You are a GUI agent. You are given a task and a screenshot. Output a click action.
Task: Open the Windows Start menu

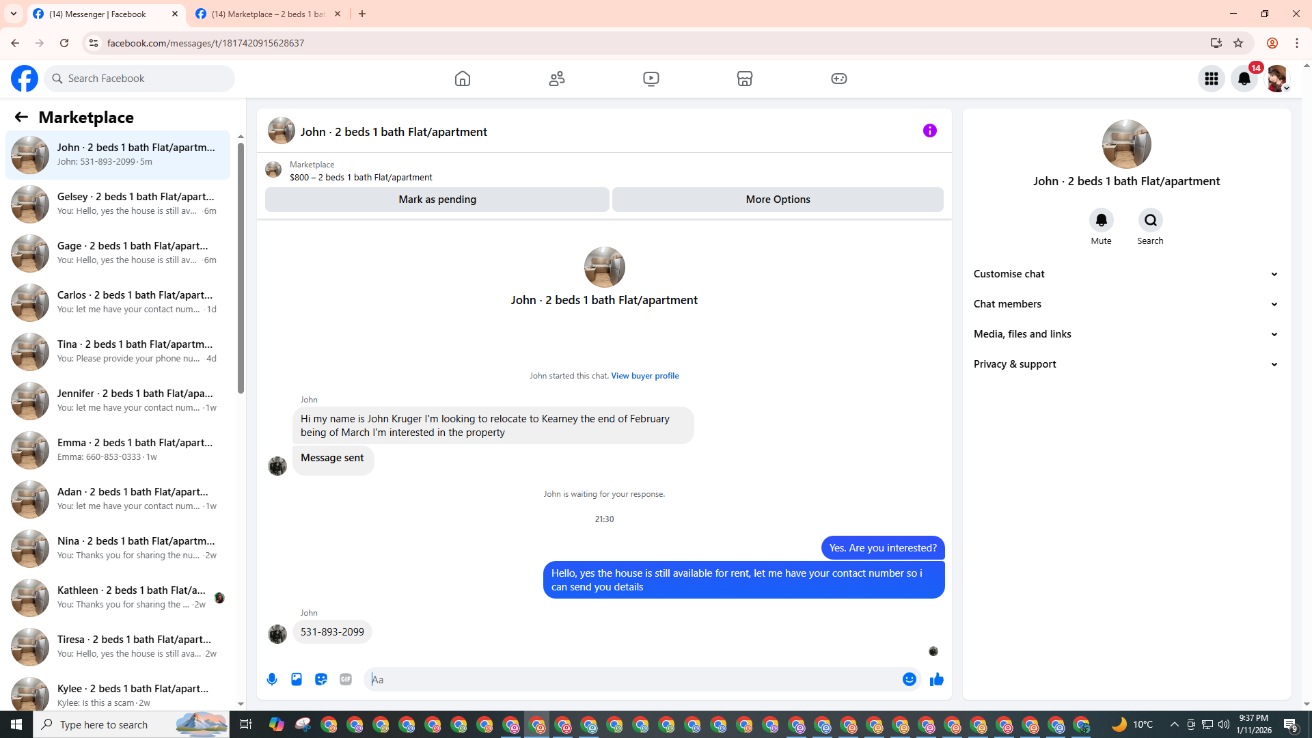pyautogui.click(x=16, y=724)
